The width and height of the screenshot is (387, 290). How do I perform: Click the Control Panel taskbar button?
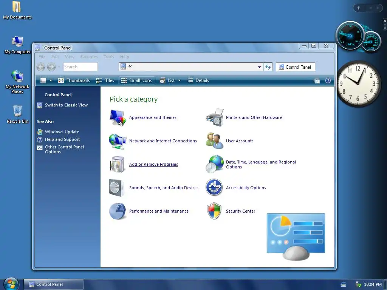54,284
